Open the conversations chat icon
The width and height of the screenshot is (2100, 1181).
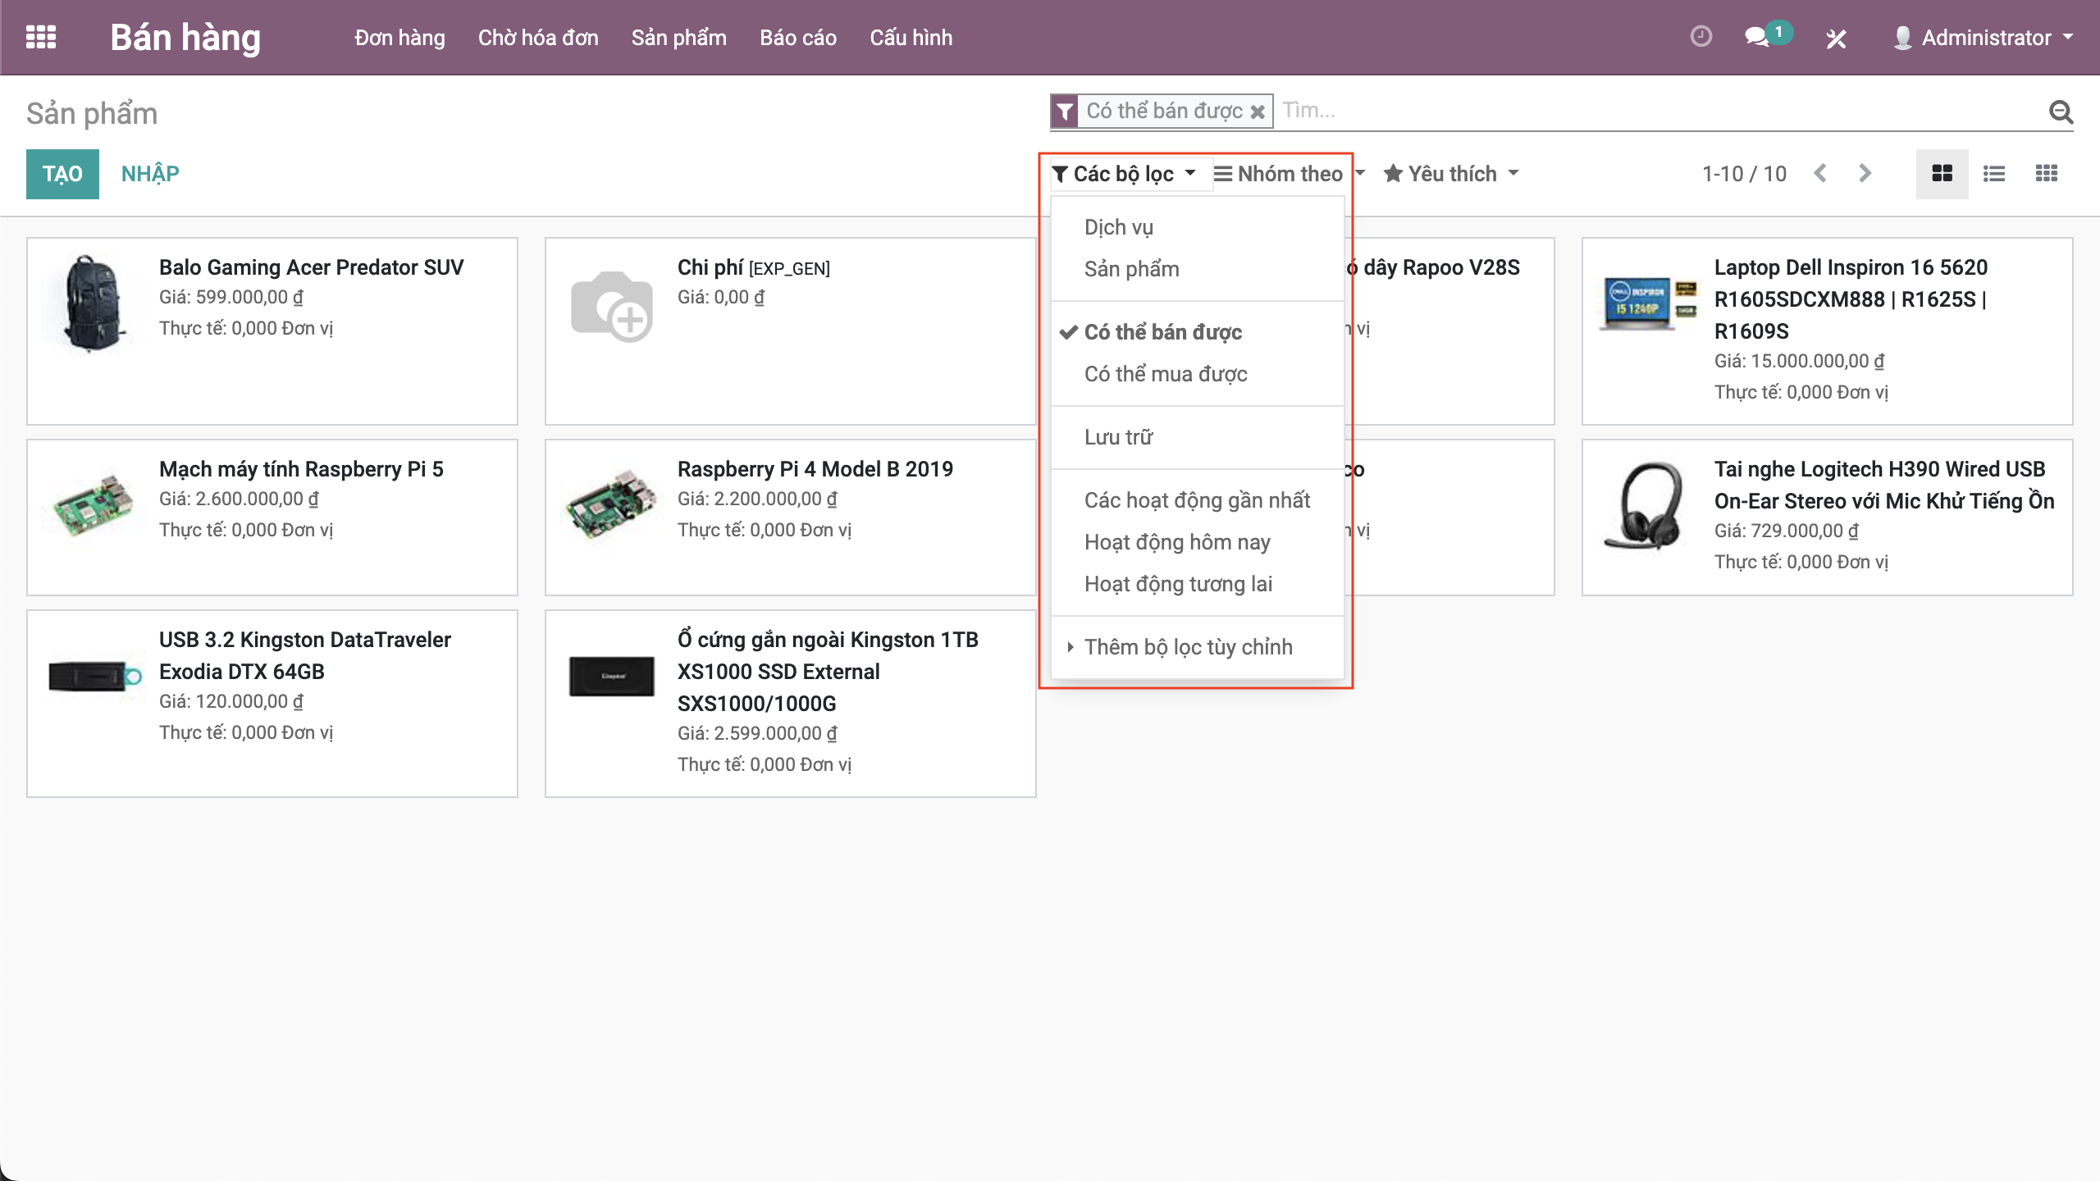pos(1756,37)
